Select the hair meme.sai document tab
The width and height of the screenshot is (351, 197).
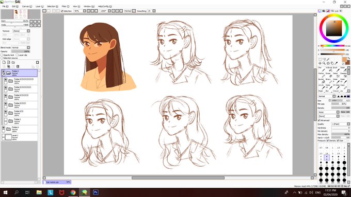coord(57,182)
